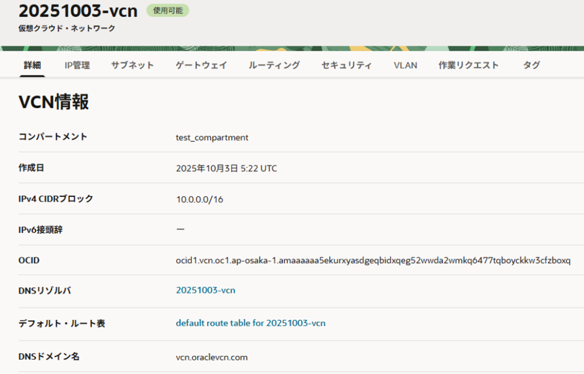Open the ルーティング tab

coord(274,65)
